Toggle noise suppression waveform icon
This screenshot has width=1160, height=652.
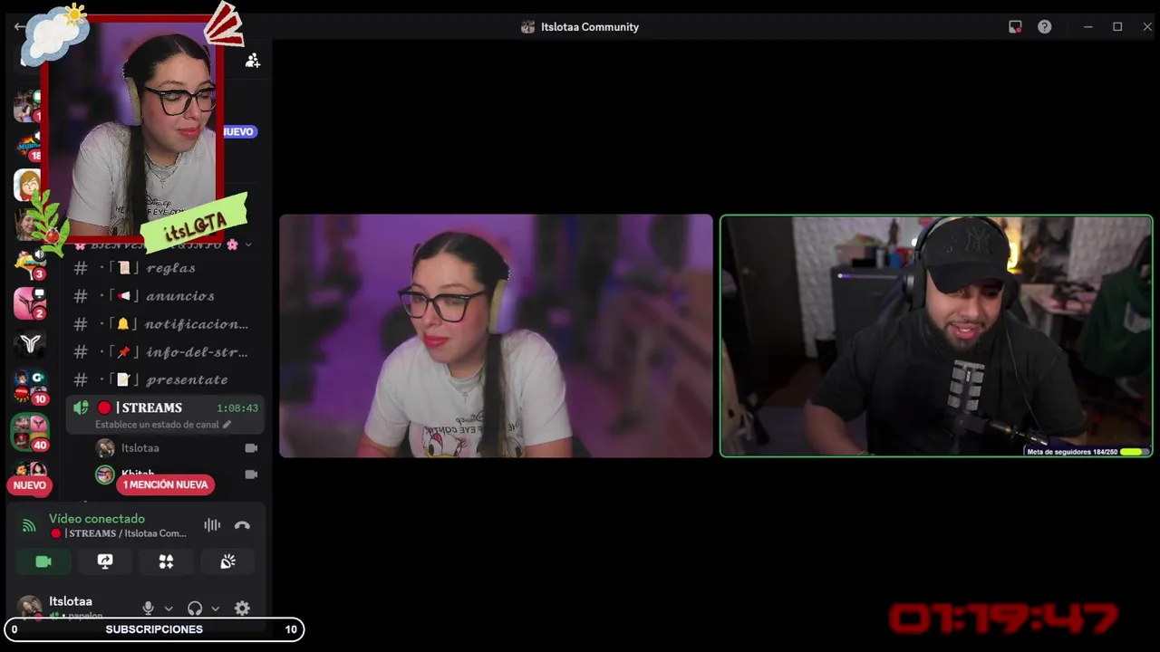click(212, 525)
